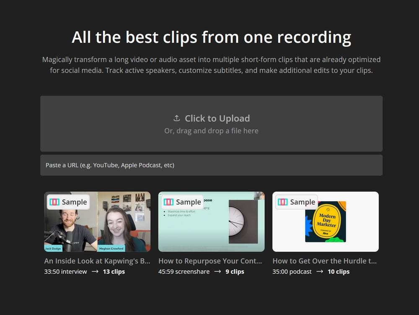
Task: Click the Click to Upload button
Action: pos(211,118)
